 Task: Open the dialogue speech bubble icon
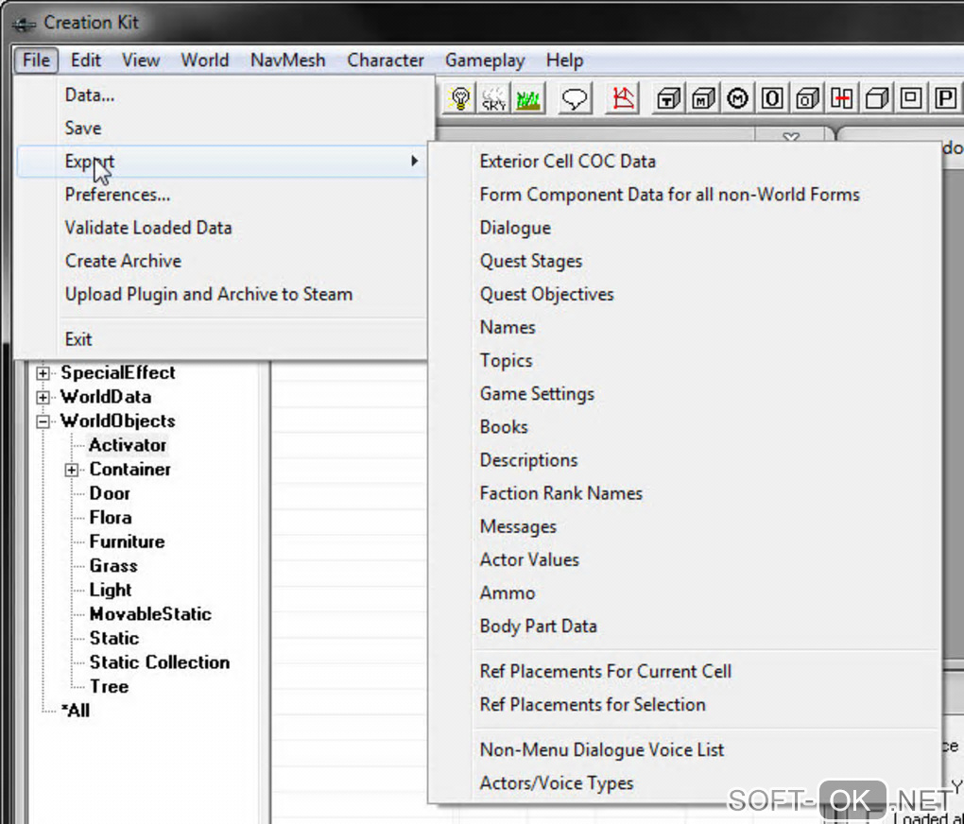click(575, 98)
